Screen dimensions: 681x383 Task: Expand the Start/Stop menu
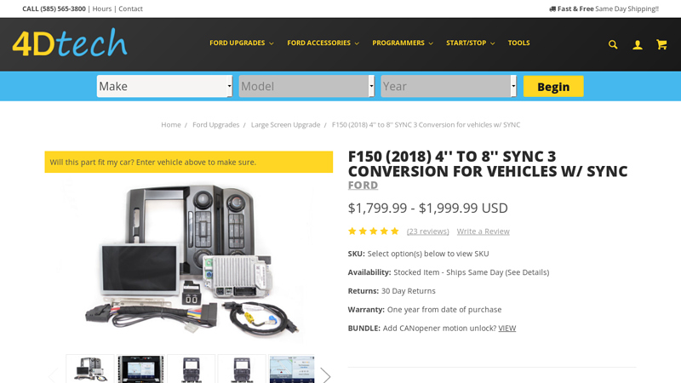tap(471, 43)
